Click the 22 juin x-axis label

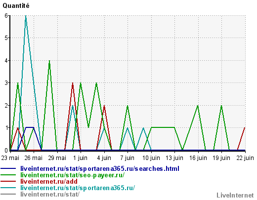[x=245, y=158]
